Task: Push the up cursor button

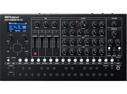Action: tap(18, 44)
